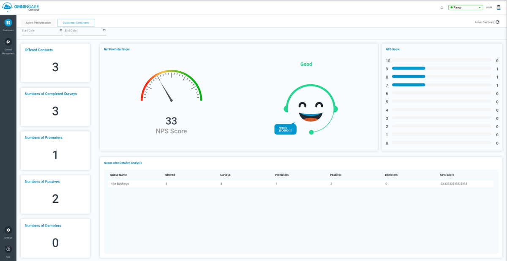Click the Passives column header
Screen dimensions: 507x261
(336, 175)
